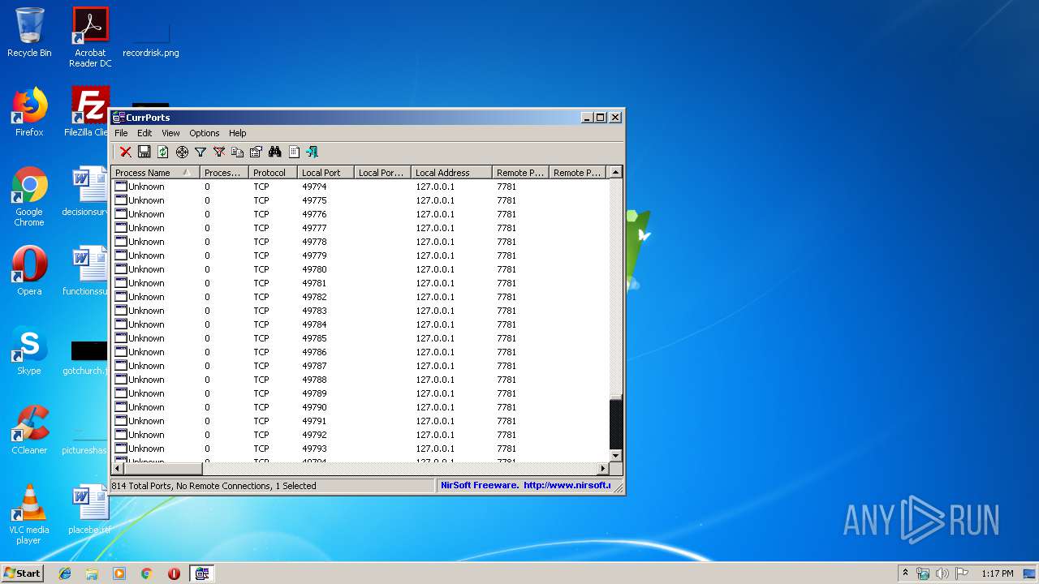Select the Recycle Bin desktop icon
The height and width of the screenshot is (584, 1039).
click(x=29, y=32)
